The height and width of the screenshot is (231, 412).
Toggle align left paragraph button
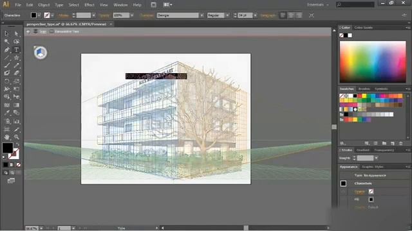click(283, 15)
